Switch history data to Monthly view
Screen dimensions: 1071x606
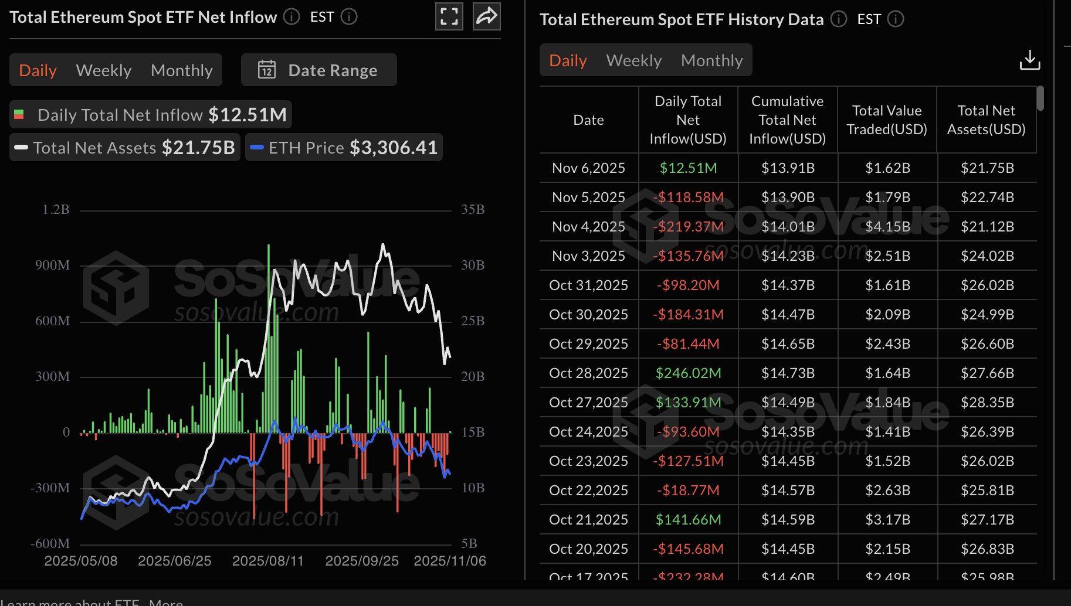pyautogui.click(x=711, y=60)
